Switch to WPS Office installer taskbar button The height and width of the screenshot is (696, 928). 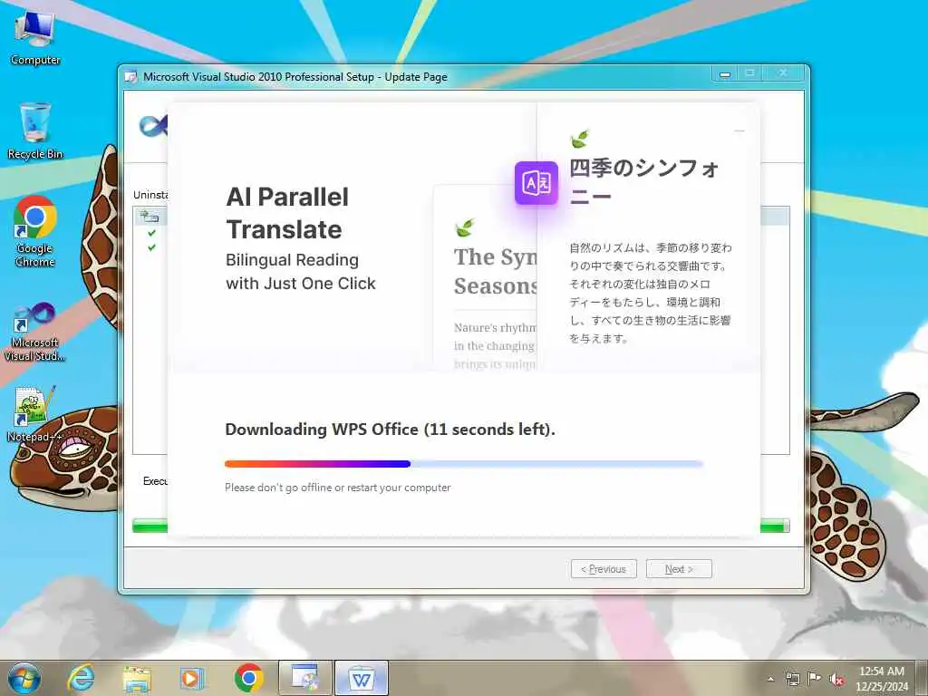point(362,678)
